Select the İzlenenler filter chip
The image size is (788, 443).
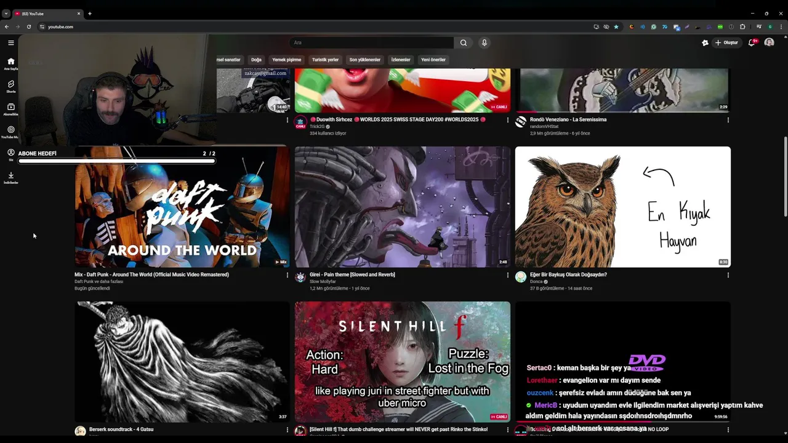401,60
